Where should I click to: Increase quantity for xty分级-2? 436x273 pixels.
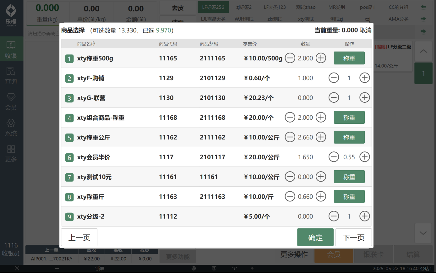(x=364, y=216)
